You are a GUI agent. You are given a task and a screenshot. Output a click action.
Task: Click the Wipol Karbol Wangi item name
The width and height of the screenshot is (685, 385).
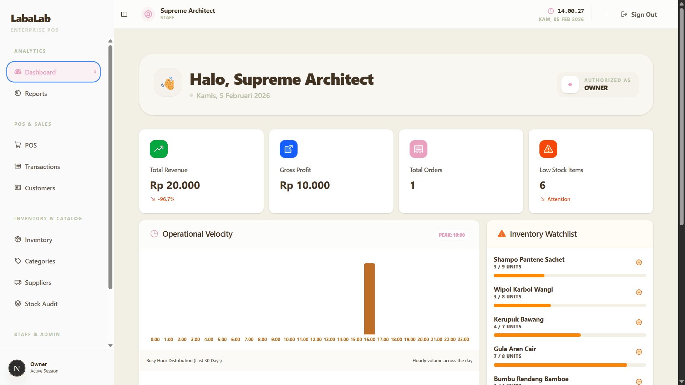(x=523, y=289)
